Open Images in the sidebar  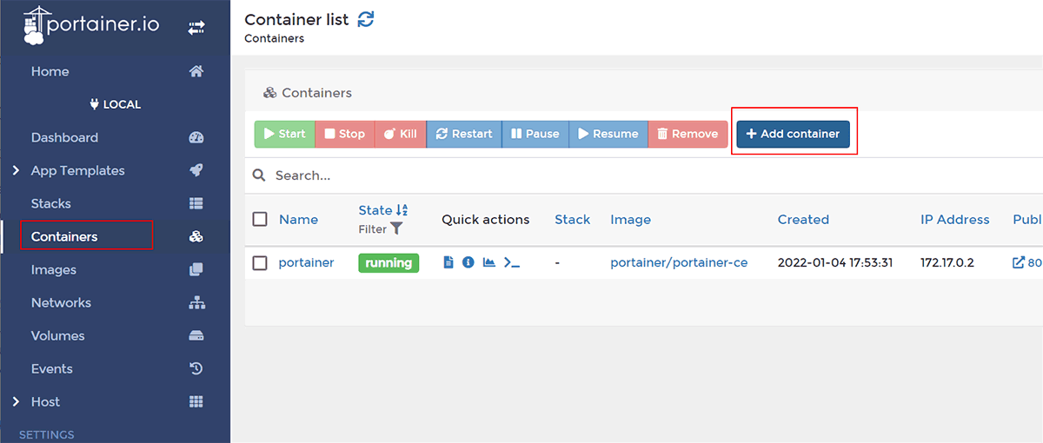pyautogui.click(x=54, y=269)
